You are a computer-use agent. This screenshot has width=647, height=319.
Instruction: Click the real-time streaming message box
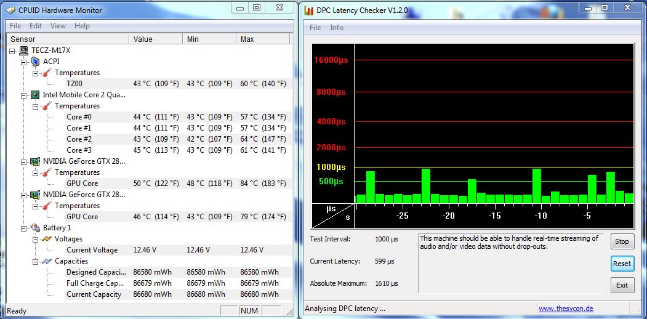[x=510, y=264]
